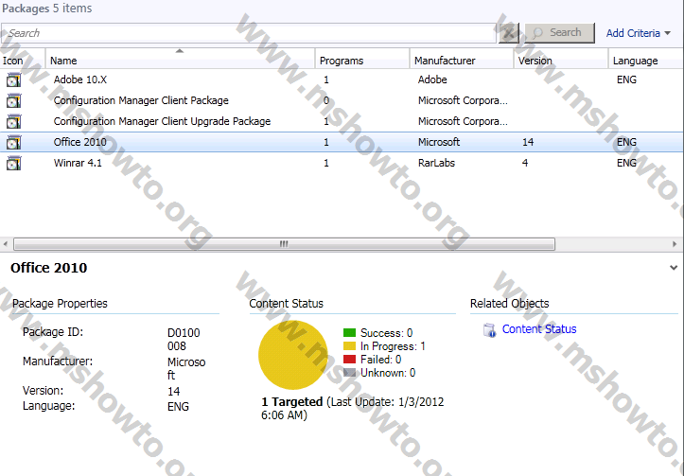
Task: Select the Adobe 10.X package row
Action: point(342,79)
